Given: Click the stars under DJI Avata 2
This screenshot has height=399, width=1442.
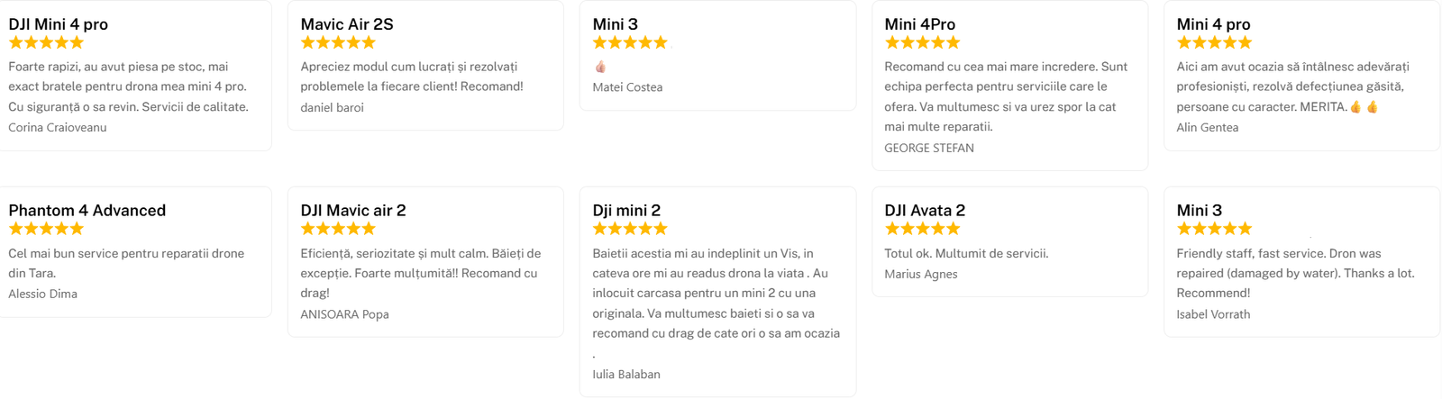Looking at the screenshot, I should tap(922, 229).
